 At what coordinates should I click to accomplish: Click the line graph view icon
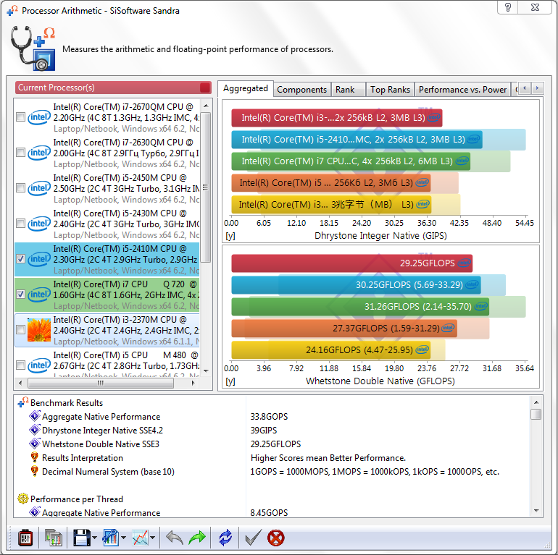(x=140, y=538)
